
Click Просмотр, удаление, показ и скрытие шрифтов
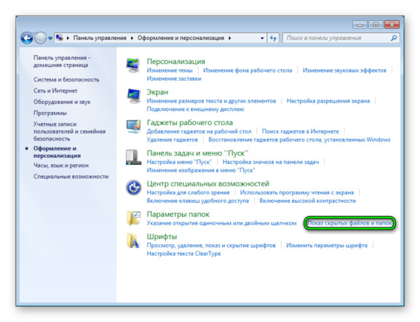tap(211, 245)
